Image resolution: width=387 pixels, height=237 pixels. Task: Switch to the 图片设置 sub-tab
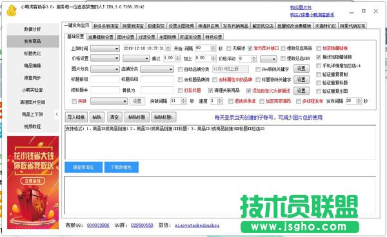126,37
